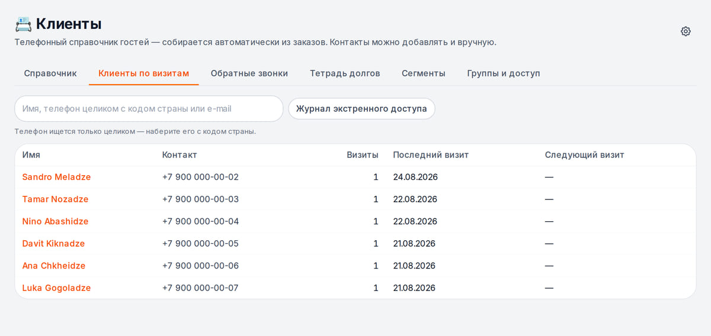Screen dimensions: 711x336
Task: Select phone +7 900 000-00-07
Action: coord(200,288)
